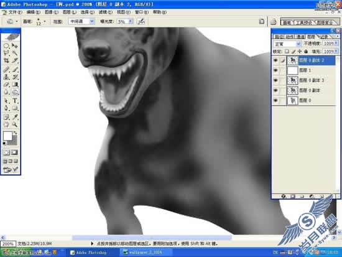
Task: Select the Hand tool
Action: (x=6, y=124)
